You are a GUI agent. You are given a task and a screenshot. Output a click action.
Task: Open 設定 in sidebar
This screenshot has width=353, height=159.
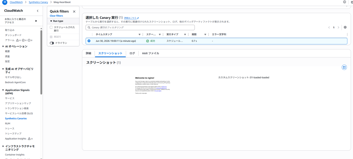[7, 61]
